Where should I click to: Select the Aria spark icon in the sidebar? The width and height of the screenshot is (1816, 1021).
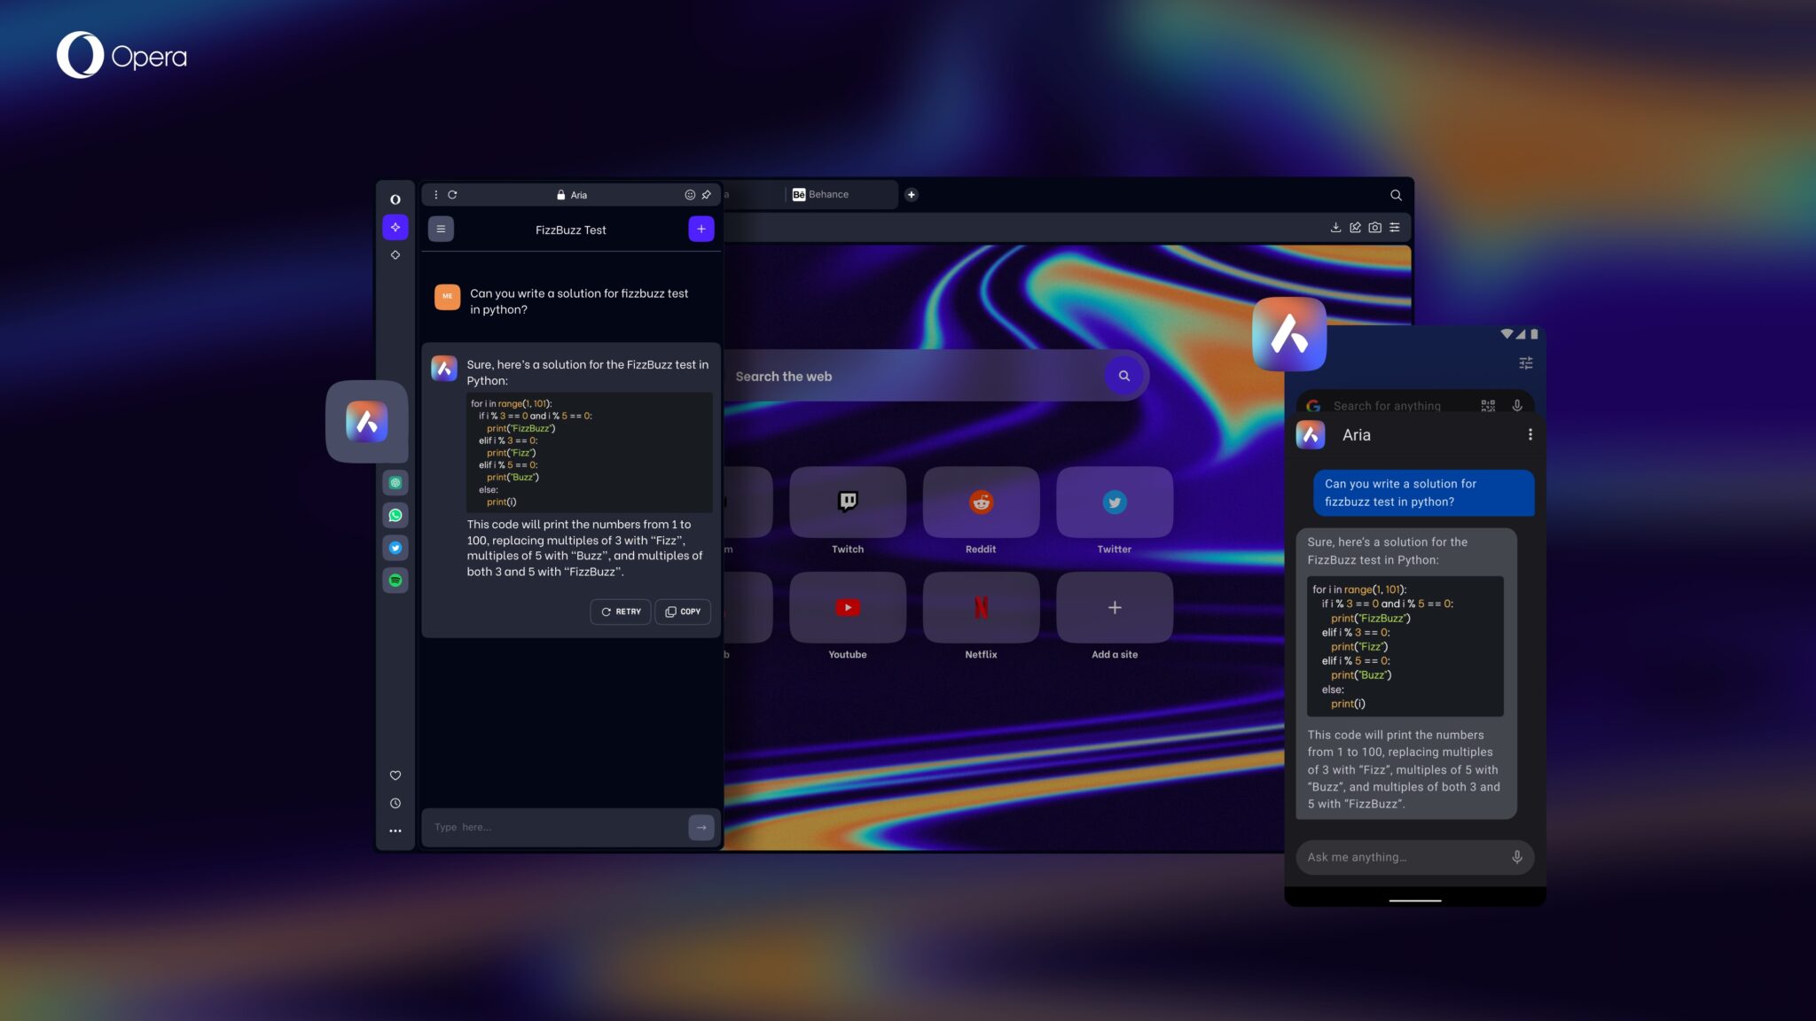click(x=395, y=227)
